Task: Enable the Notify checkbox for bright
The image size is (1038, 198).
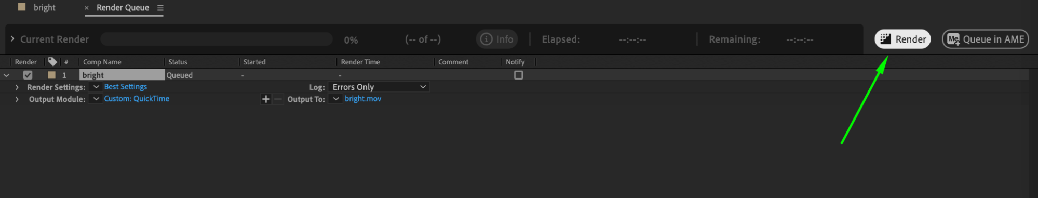Action: pos(518,75)
